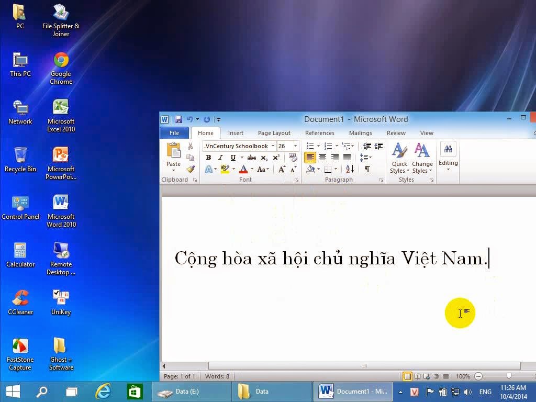Toggle Superscript formatting
Viewport: 536px width, 402px height.
[x=276, y=158]
